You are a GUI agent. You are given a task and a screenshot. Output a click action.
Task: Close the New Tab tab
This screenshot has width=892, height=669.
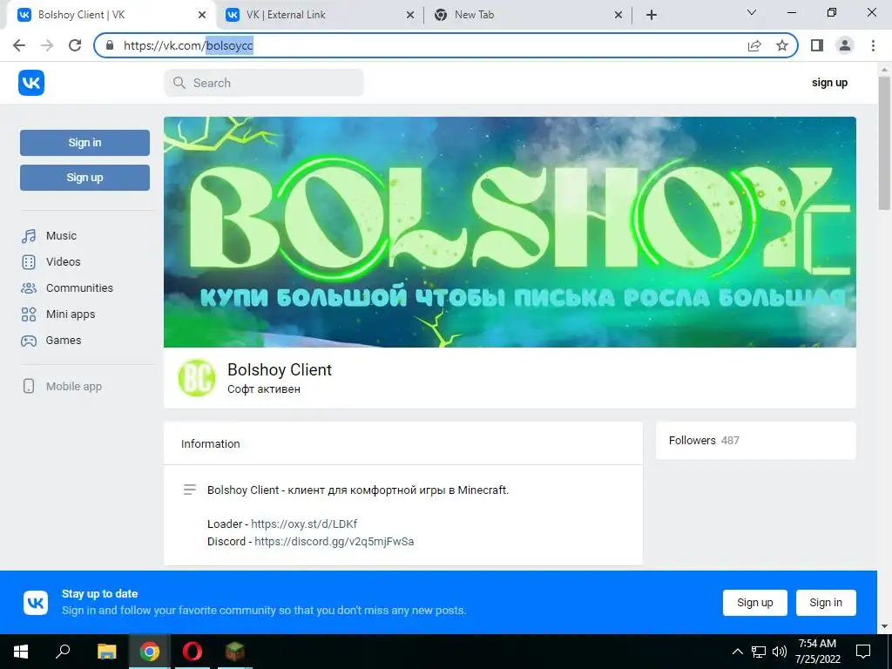(x=618, y=15)
